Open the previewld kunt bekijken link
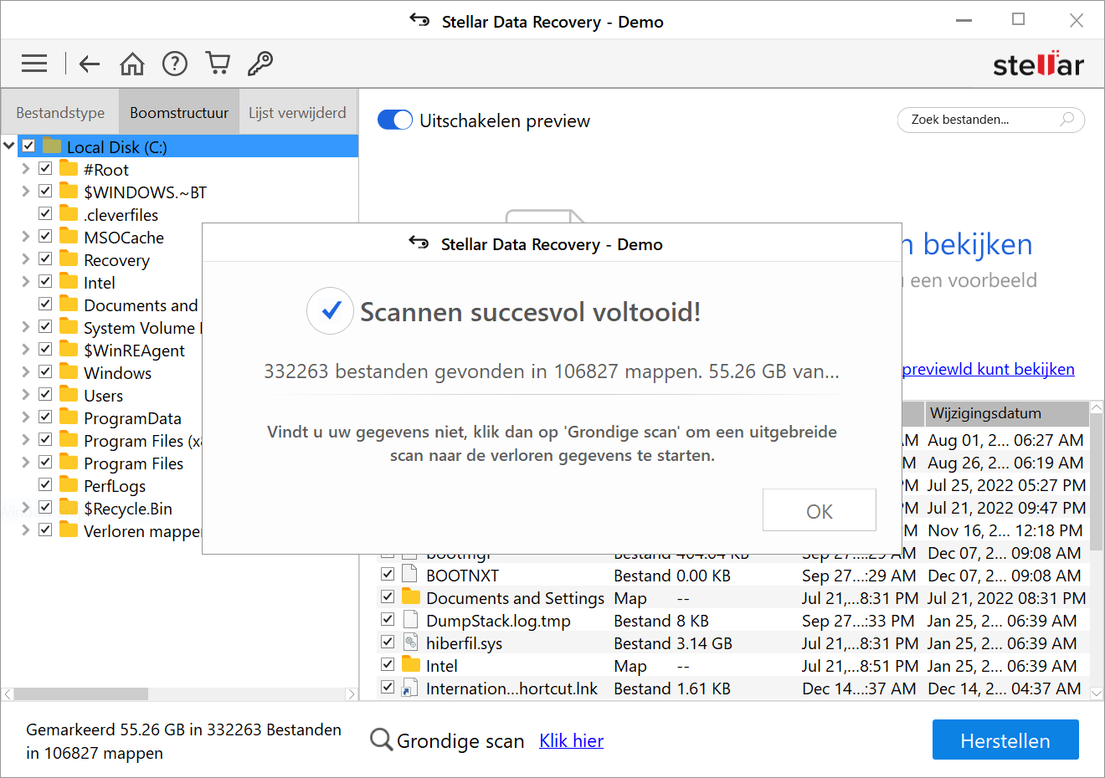 [x=988, y=369]
